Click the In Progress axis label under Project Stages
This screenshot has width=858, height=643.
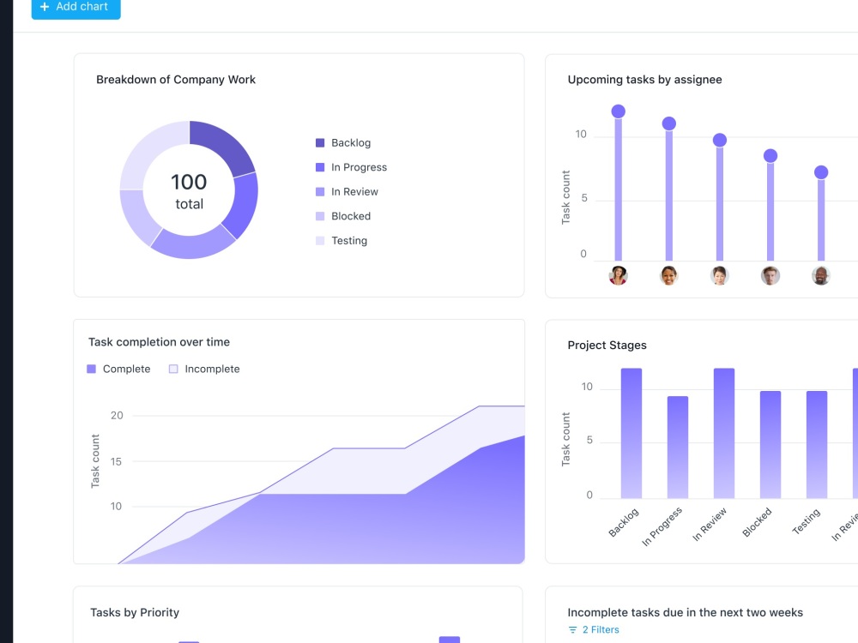662,526
